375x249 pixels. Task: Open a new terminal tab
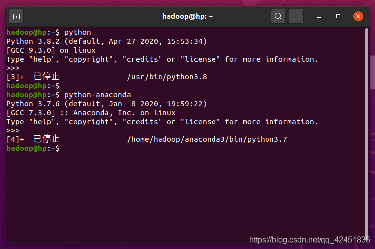pos(16,16)
